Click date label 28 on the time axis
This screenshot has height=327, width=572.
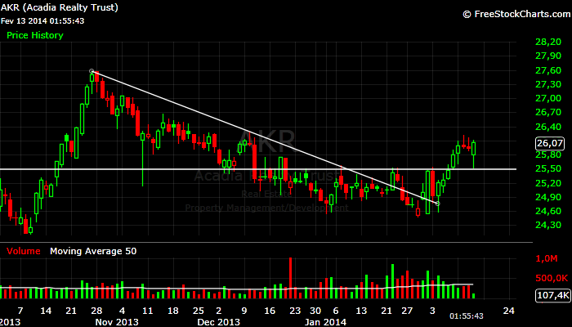click(96, 311)
